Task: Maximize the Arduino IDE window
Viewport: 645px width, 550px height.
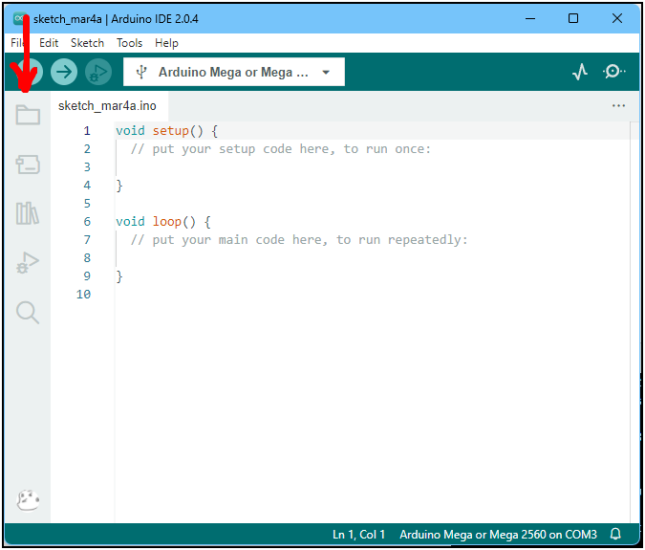Action: click(573, 18)
